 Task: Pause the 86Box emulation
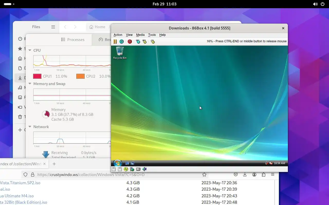click(115, 42)
